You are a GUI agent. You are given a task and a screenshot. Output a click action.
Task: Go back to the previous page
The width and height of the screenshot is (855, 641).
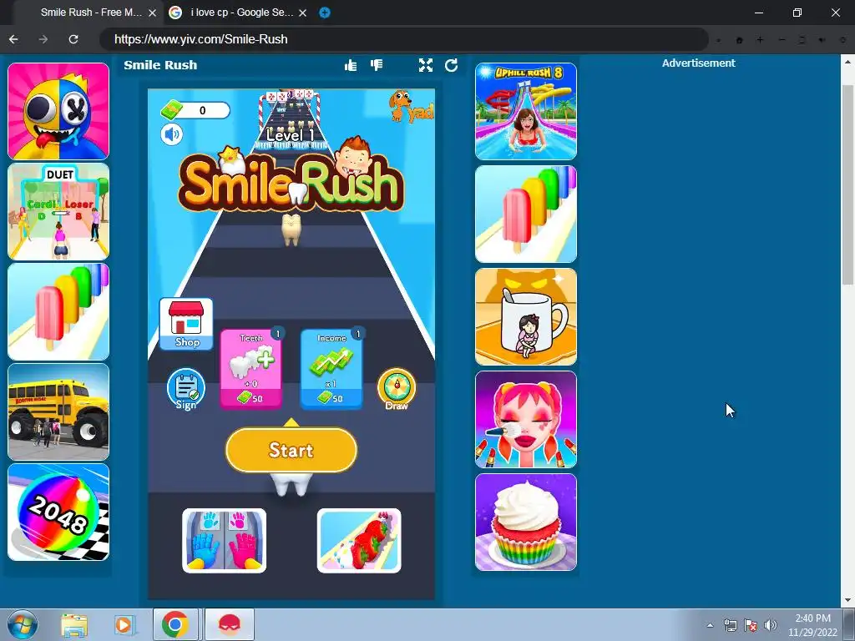(13, 39)
